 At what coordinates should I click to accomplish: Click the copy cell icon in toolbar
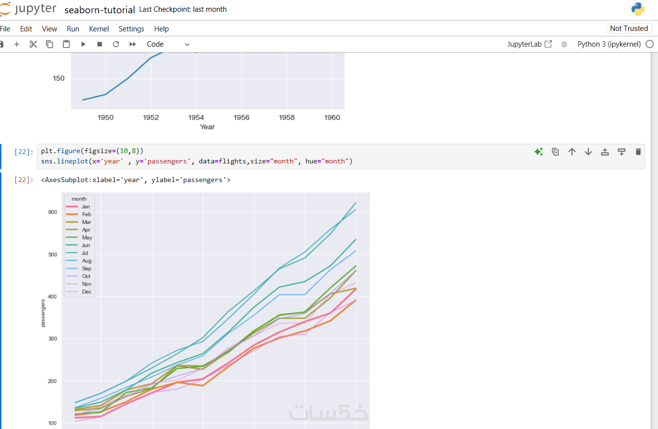[x=50, y=44]
